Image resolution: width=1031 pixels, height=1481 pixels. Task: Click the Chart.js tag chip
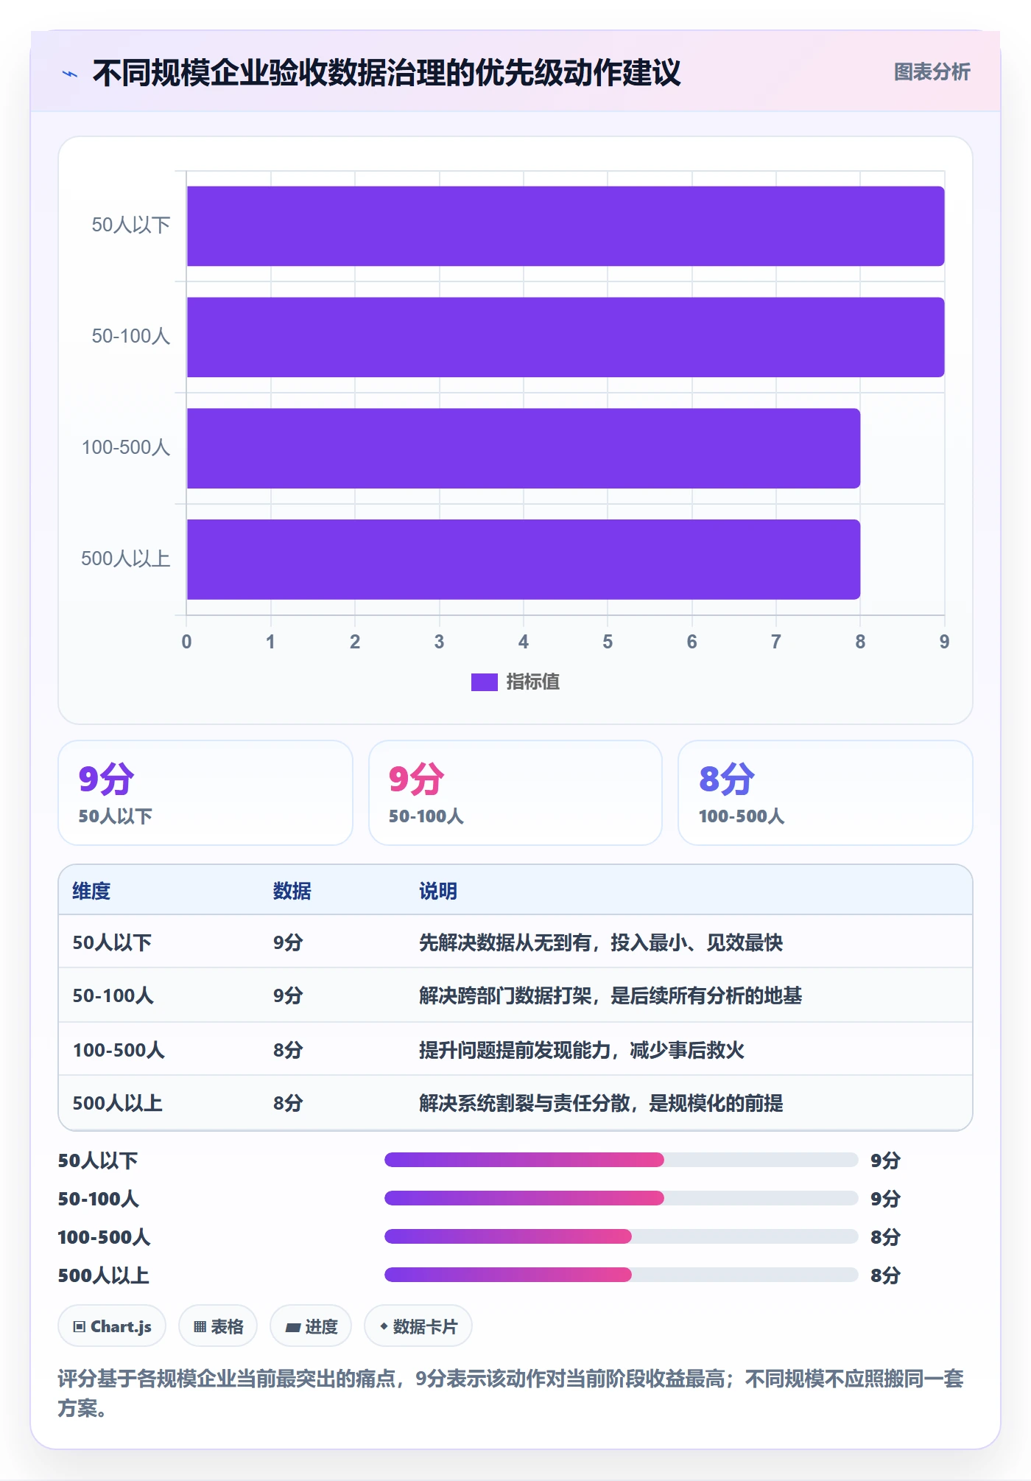tap(112, 1326)
